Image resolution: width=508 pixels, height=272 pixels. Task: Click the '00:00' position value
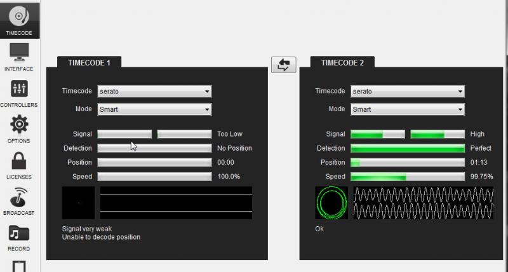pyautogui.click(x=225, y=163)
